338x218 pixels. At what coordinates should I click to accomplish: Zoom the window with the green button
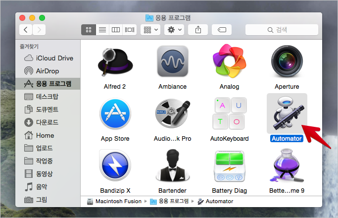[x=42, y=18]
